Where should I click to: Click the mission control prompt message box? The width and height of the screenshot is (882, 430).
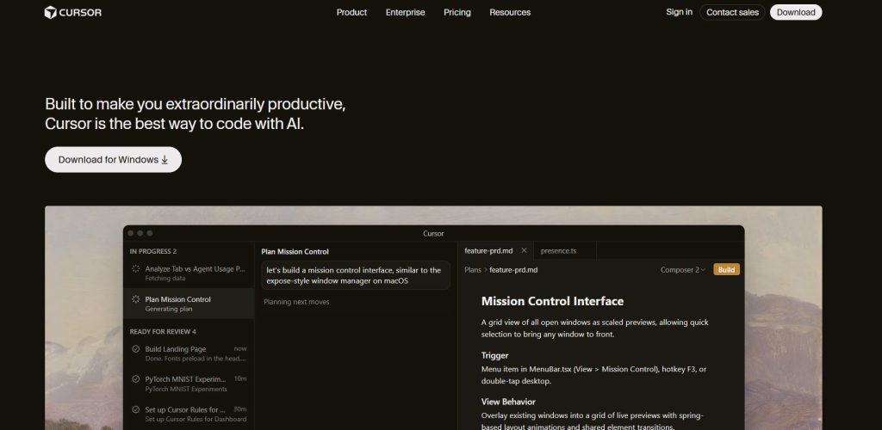point(356,275)
